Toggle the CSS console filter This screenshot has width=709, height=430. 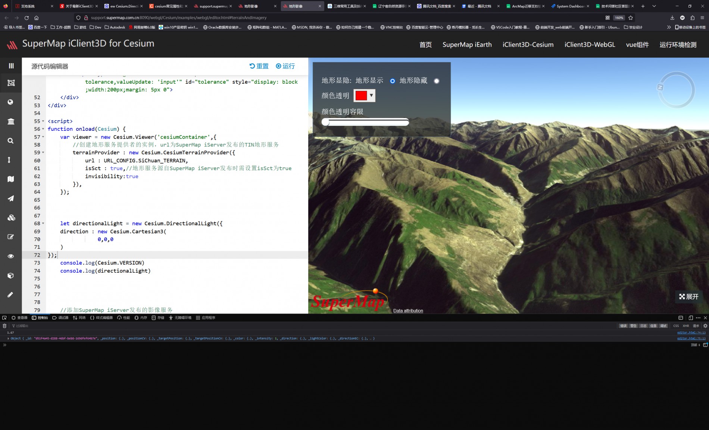tap(676, 326)
